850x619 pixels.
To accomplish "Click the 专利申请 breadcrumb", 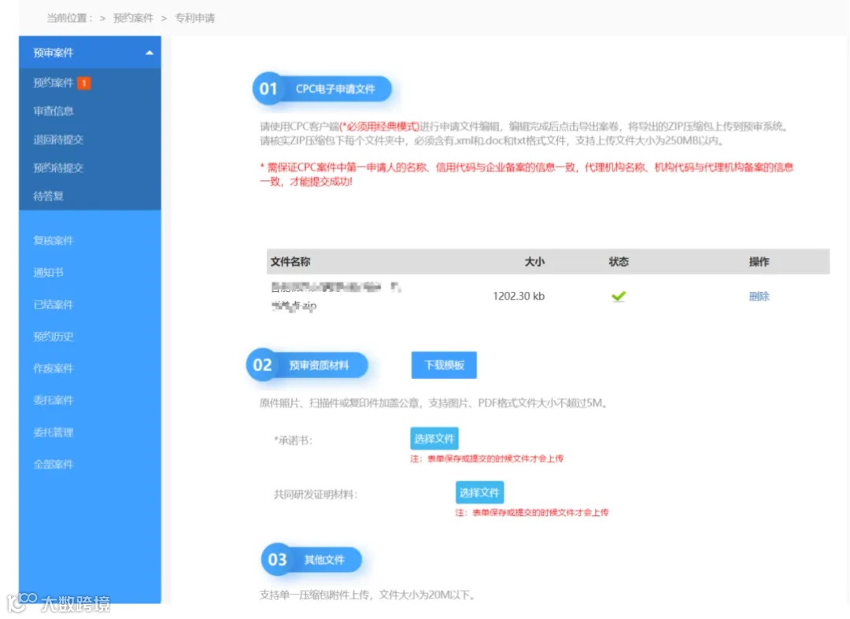I will 194,18.
